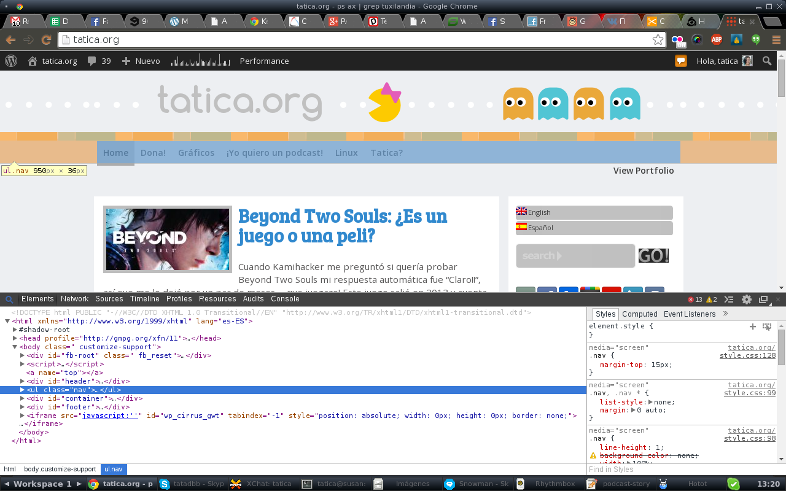Open DevTools settings gear icon
786x491 pixels.
pyautogui.click(x=747, y=300)
